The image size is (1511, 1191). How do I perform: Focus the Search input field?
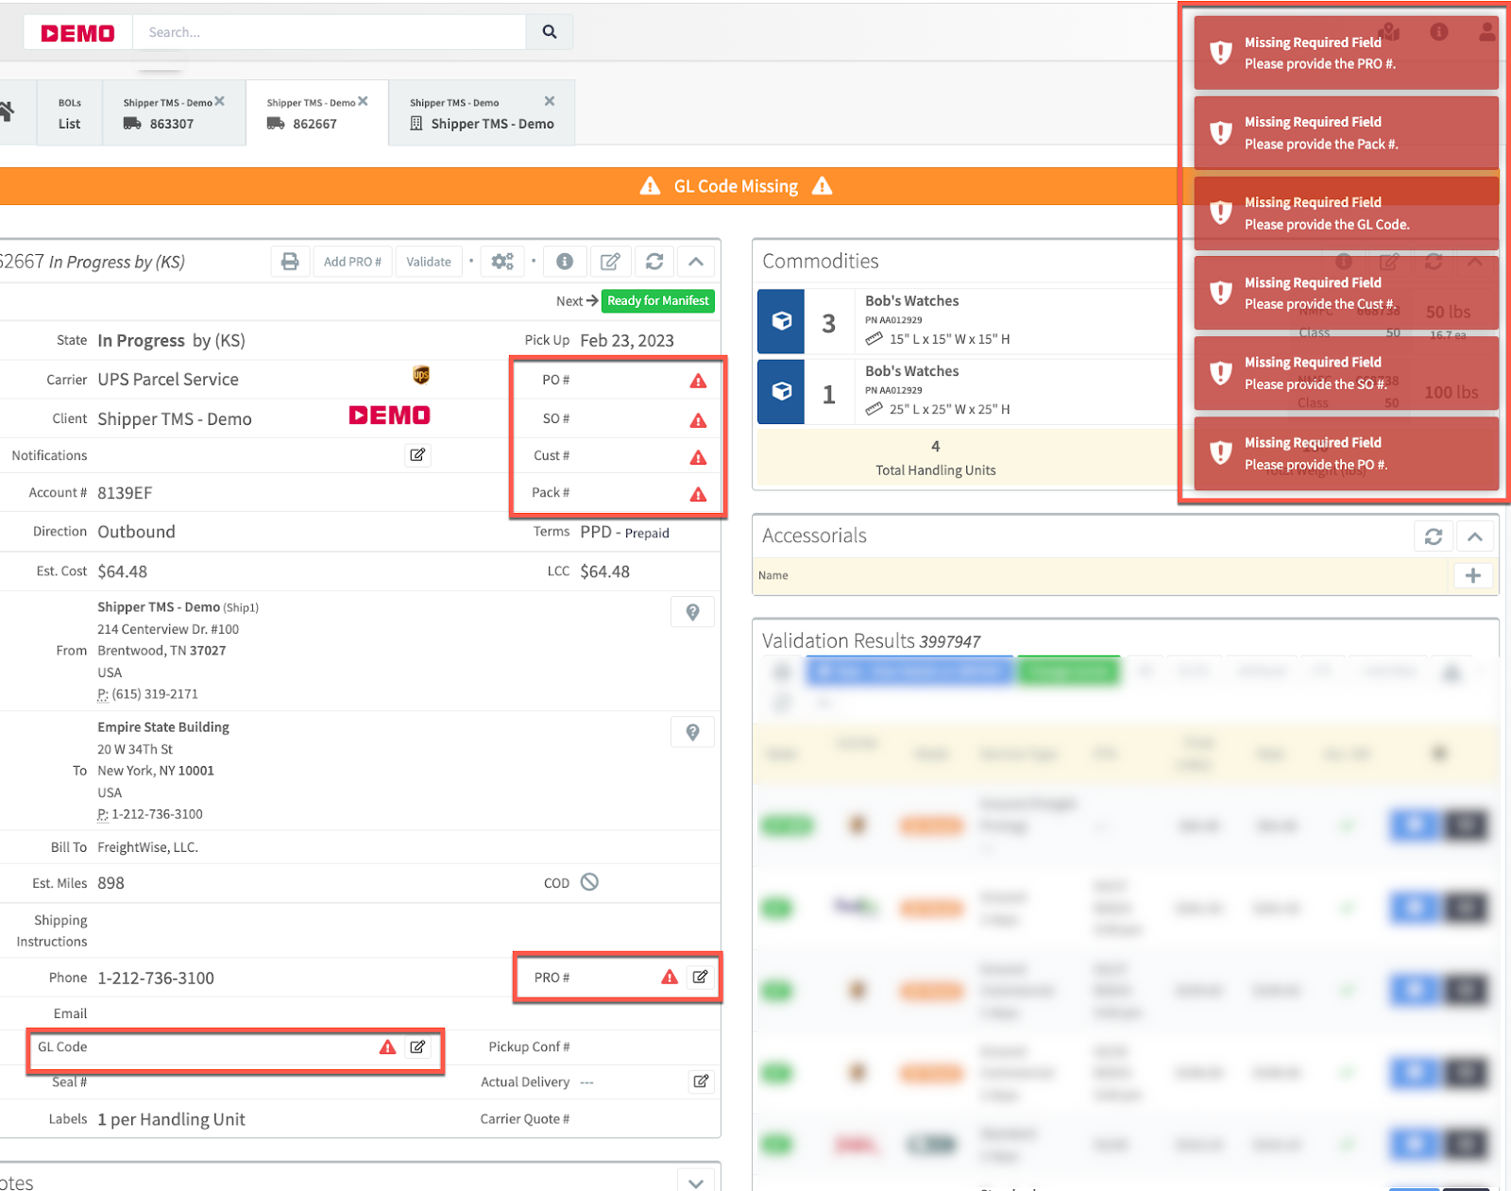pos(330,32)
